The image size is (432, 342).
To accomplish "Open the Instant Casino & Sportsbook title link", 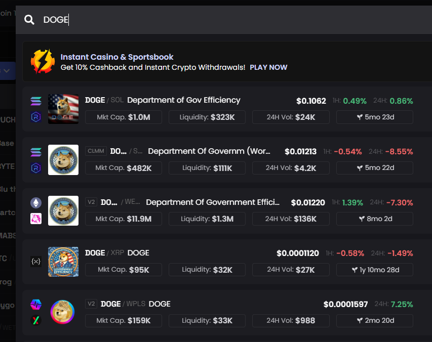I will (117, 57).
